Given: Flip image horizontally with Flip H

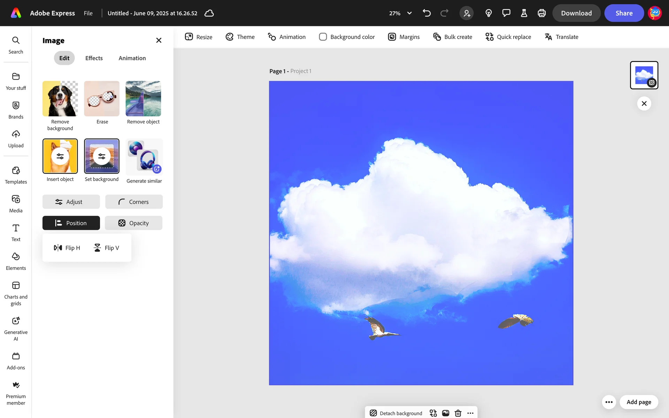Looking at the screenshot, I should [x=67, y=248].
